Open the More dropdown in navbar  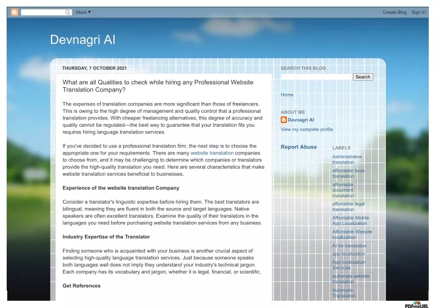(84, 12)
